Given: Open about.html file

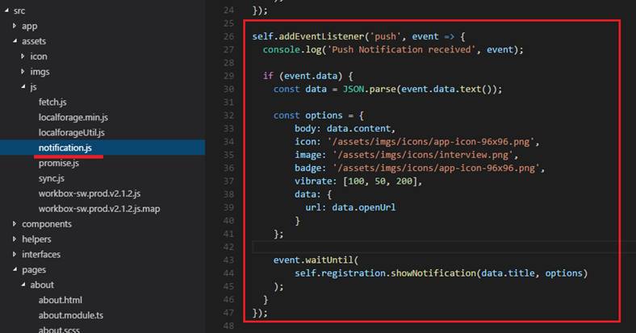Looking at the screenshot, I should point(60,300).
